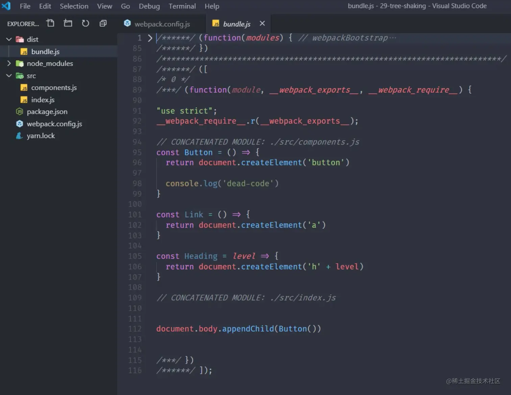This screenshot has width=511, height=395.
Task: Switch to the webpack.config.js tab
Action: pos(162,24)
